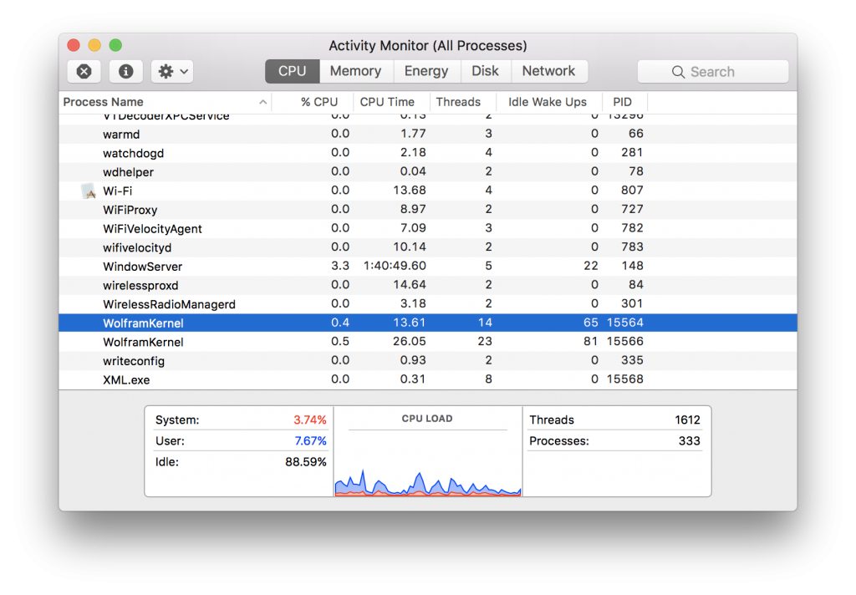Toggle sort arrow on Process Name column

[x=263, y=102]
